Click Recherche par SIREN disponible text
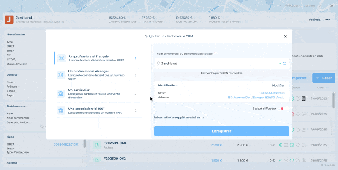This screenshot has height=170, width=338. point(221,73)
